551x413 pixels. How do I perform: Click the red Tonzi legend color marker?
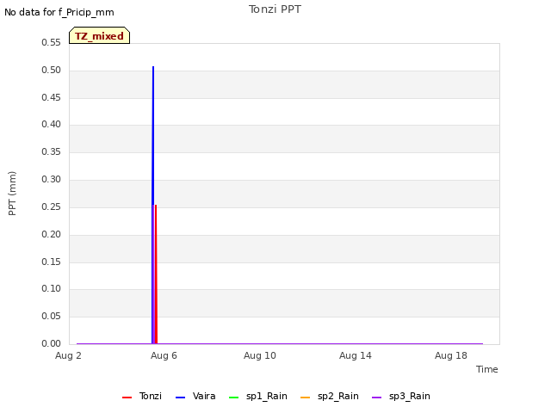pos(127,398)
